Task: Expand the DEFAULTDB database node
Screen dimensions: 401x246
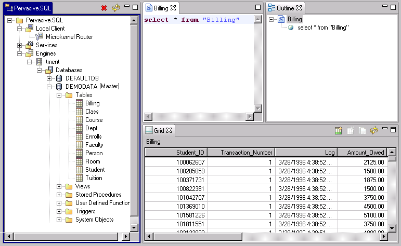Action: pyautogui.click(x=49, y=78)
